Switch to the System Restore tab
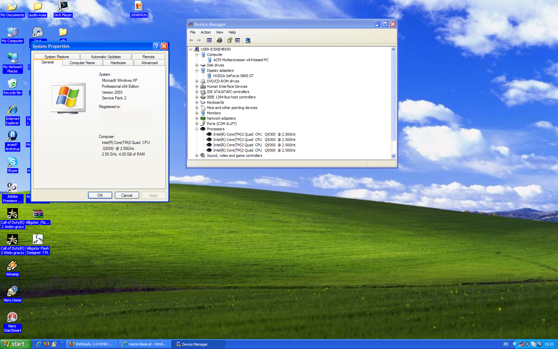The height and width of the screenshot is (349, 558). pos(56,57)
